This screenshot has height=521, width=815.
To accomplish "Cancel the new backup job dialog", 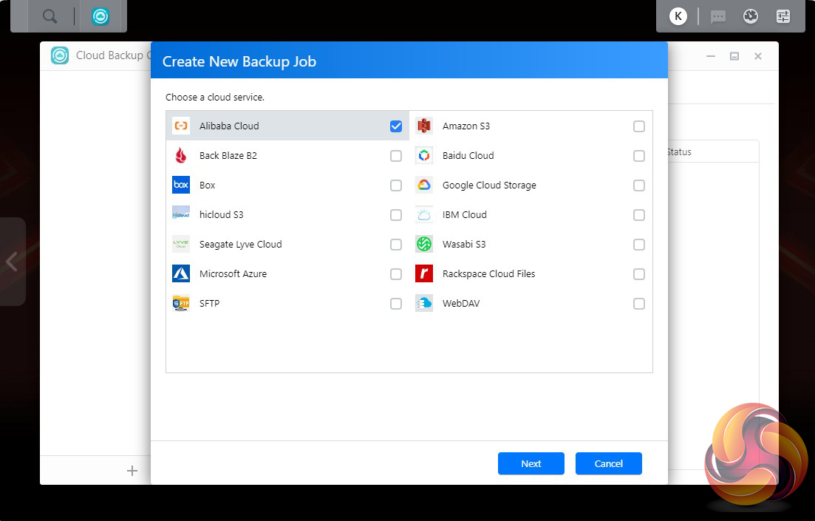I will coord(608,463).
